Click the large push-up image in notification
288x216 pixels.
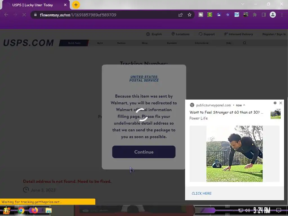point(234,154)
